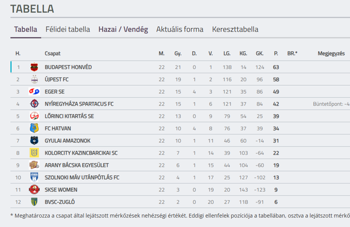Click the yellow Kolorcity Kazincbarcikai SC logo

pyautogui.click(x=34, y=153)
